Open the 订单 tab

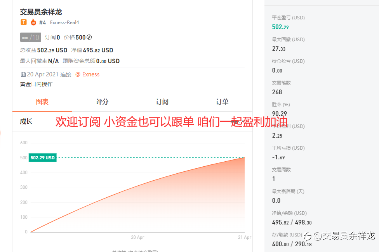(222, 102)
